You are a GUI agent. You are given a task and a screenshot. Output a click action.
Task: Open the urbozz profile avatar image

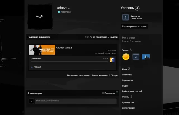click(40, 17)
